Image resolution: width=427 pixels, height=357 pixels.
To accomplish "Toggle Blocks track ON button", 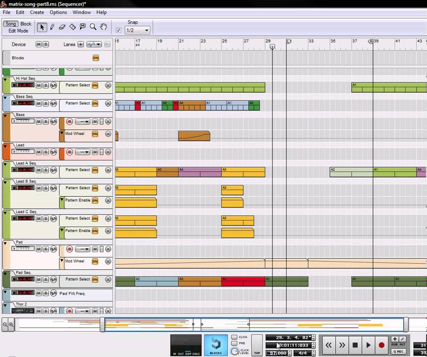I will coord(96,58).
